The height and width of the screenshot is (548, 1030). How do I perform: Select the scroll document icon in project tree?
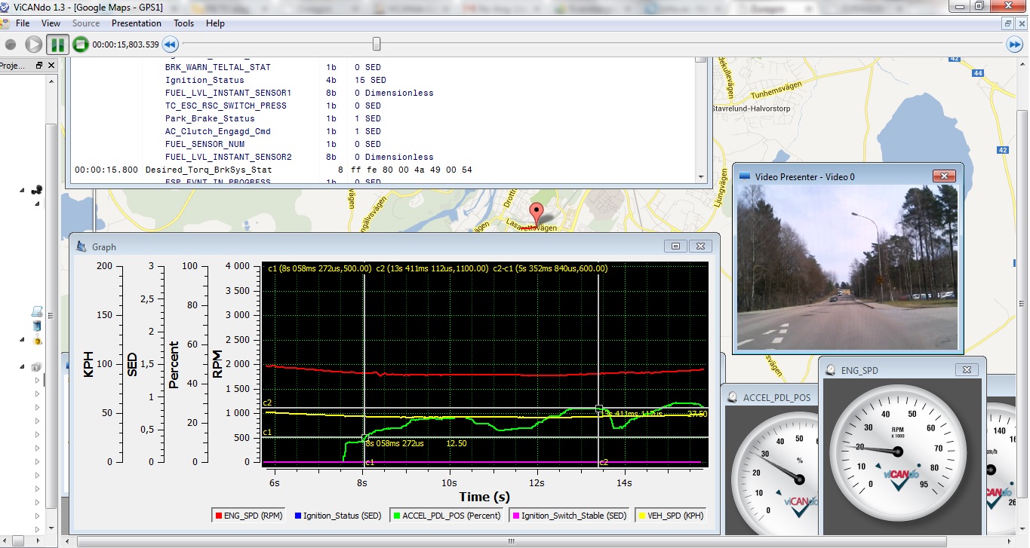(36, 312)
